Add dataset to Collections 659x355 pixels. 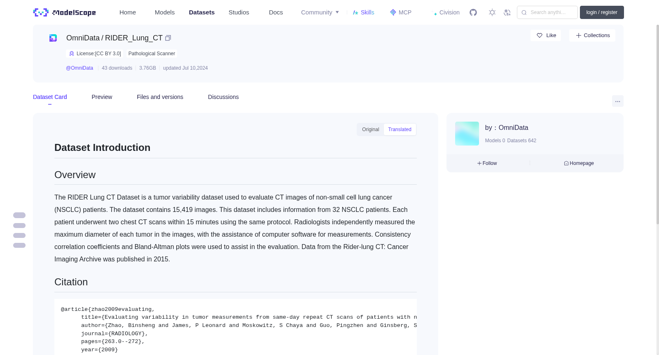pos(592,35)
